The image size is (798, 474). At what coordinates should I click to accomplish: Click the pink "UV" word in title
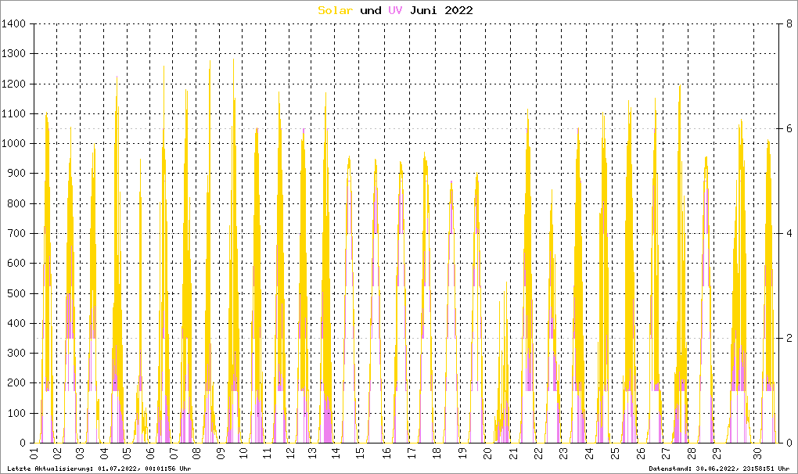click(396, 10)
